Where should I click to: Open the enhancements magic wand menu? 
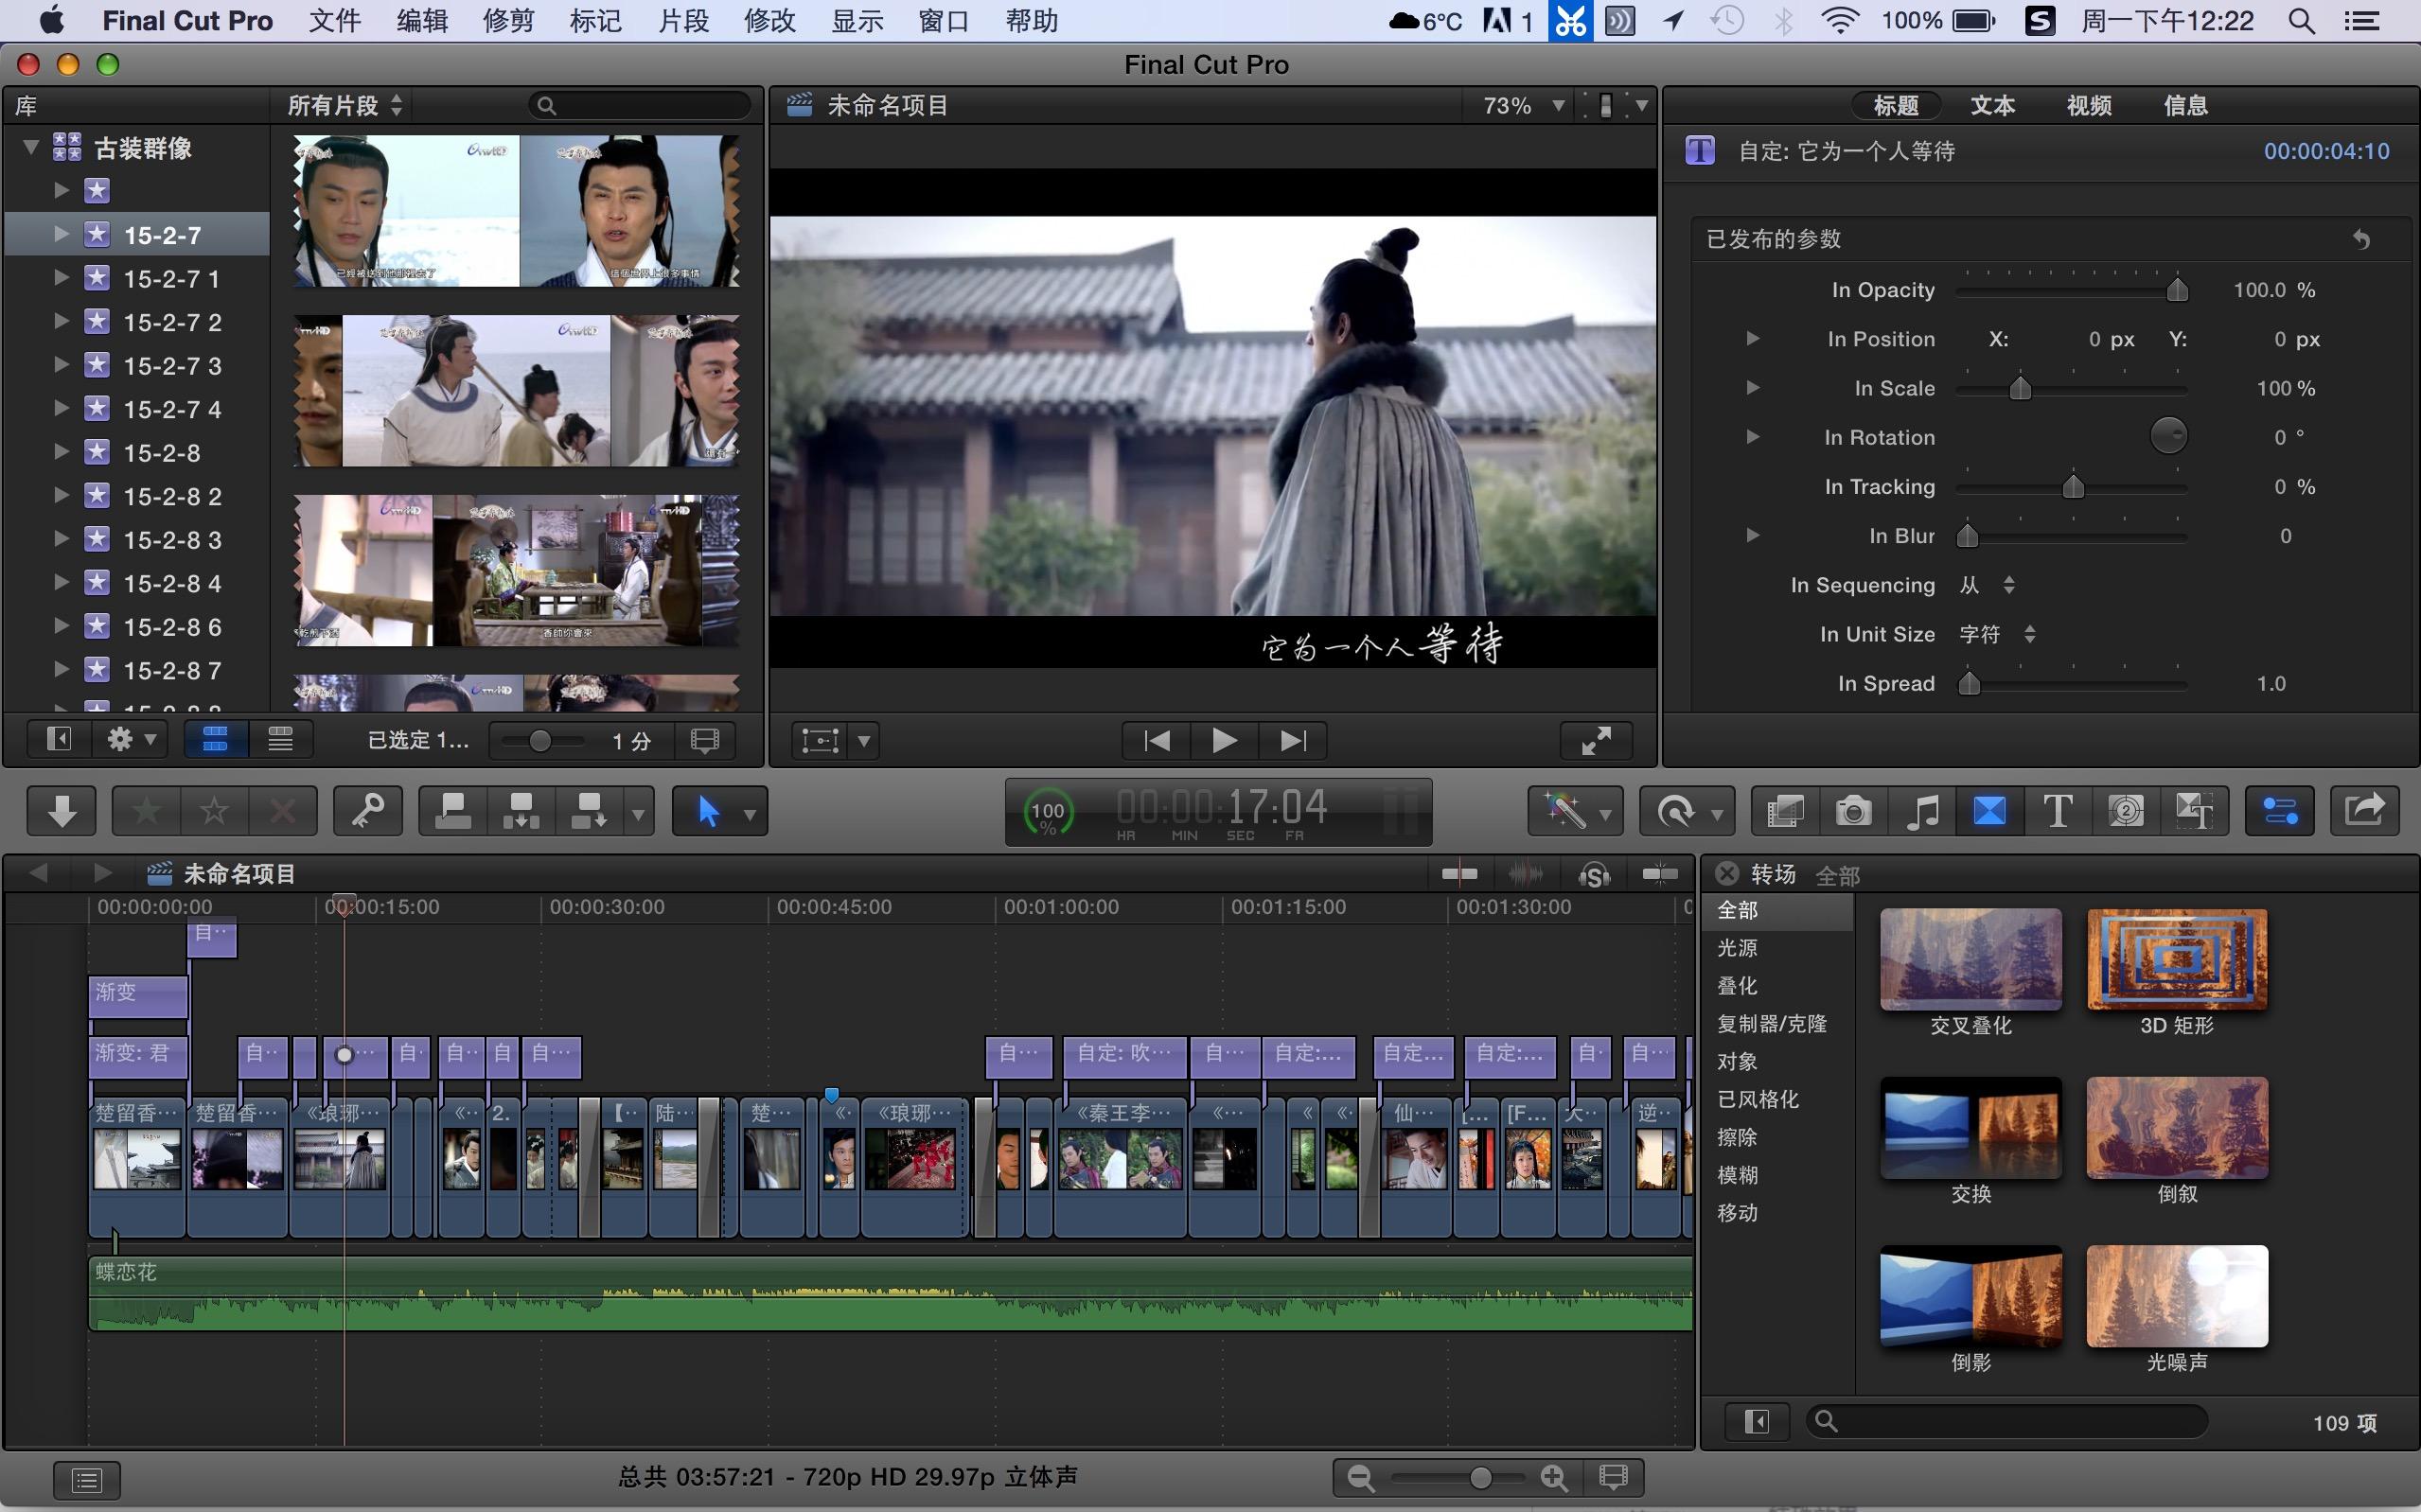(x=1575, y=811)
